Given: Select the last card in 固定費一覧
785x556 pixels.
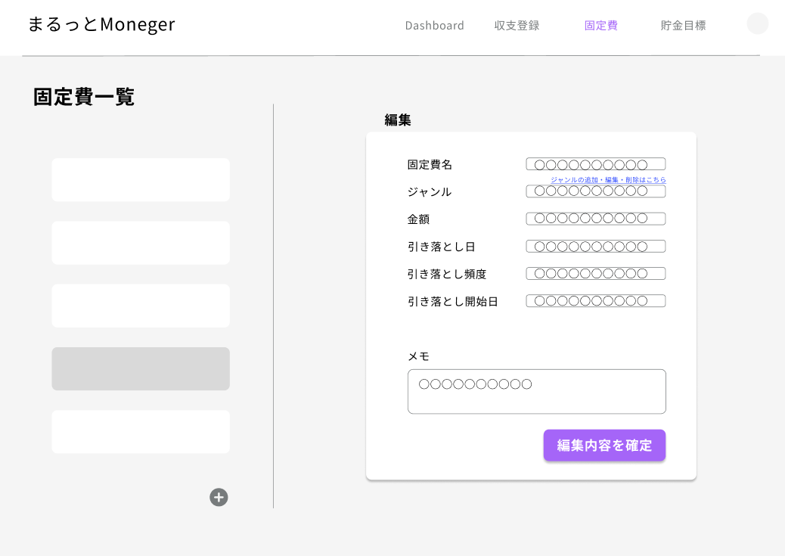Looking at the screenshot, I should tap(141, 432).
